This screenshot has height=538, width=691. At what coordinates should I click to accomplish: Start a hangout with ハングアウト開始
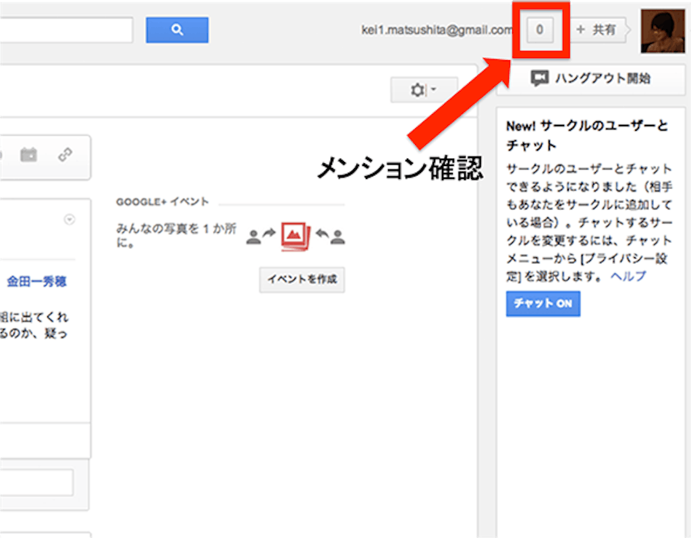click(591, 78)
